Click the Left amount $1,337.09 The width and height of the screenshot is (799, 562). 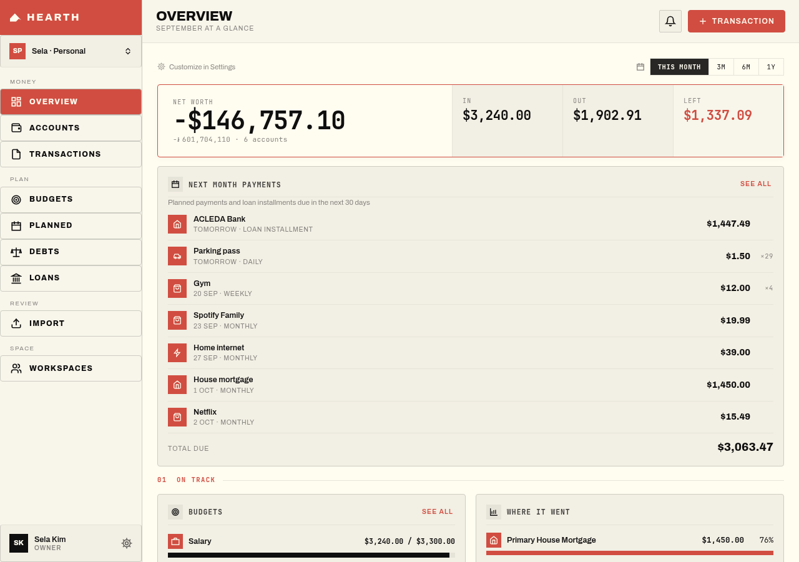pos(718,116)
